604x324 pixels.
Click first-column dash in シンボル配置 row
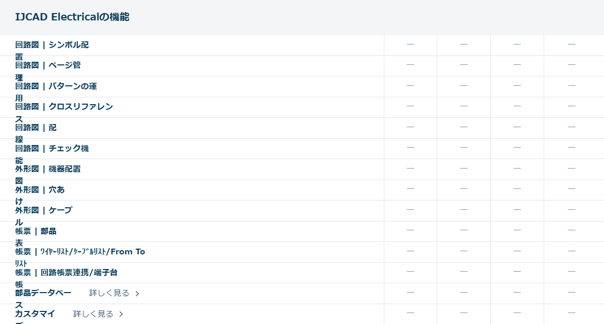click(411, 44)
